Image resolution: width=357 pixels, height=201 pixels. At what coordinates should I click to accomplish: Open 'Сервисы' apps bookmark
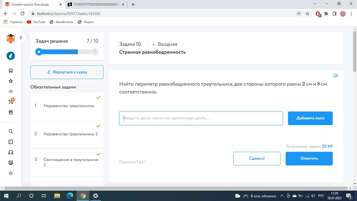coord(13,22)
